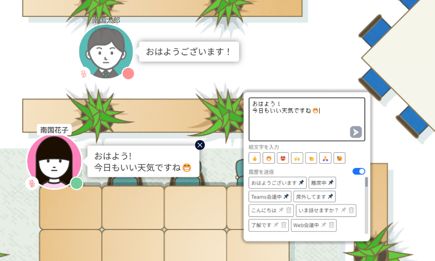Pin the いま話せますか？ phrase
The width and height of the screenshot is (435, 261).
click(344, 210)
